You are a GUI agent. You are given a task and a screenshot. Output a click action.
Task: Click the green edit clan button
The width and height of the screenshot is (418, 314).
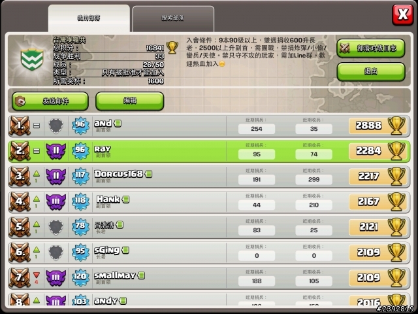129,101
